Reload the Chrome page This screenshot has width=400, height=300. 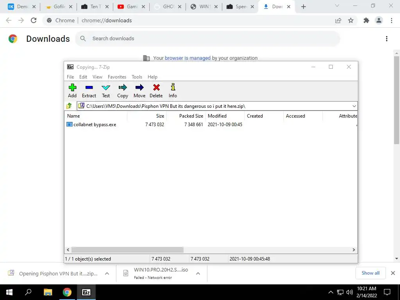point(34,20)
